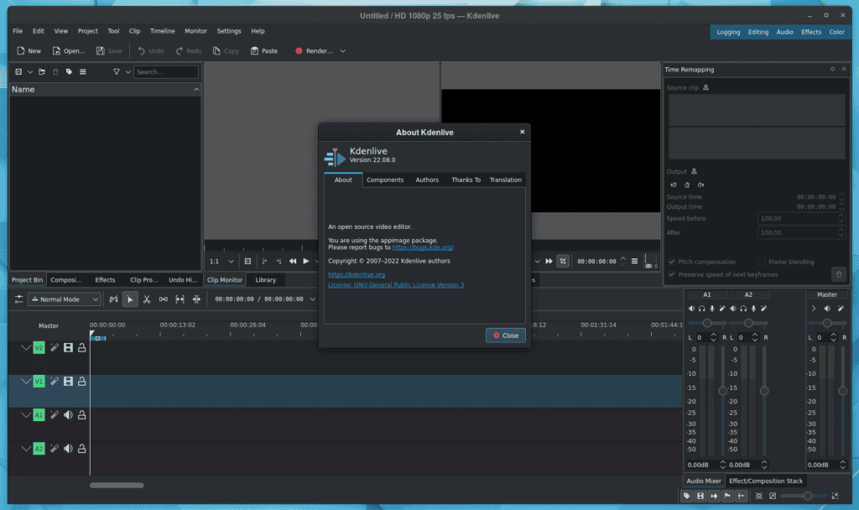Screen dimensions: 859x510
Task: Collapse the V2 track with its chevron
Action: click(x=25, y=348)
